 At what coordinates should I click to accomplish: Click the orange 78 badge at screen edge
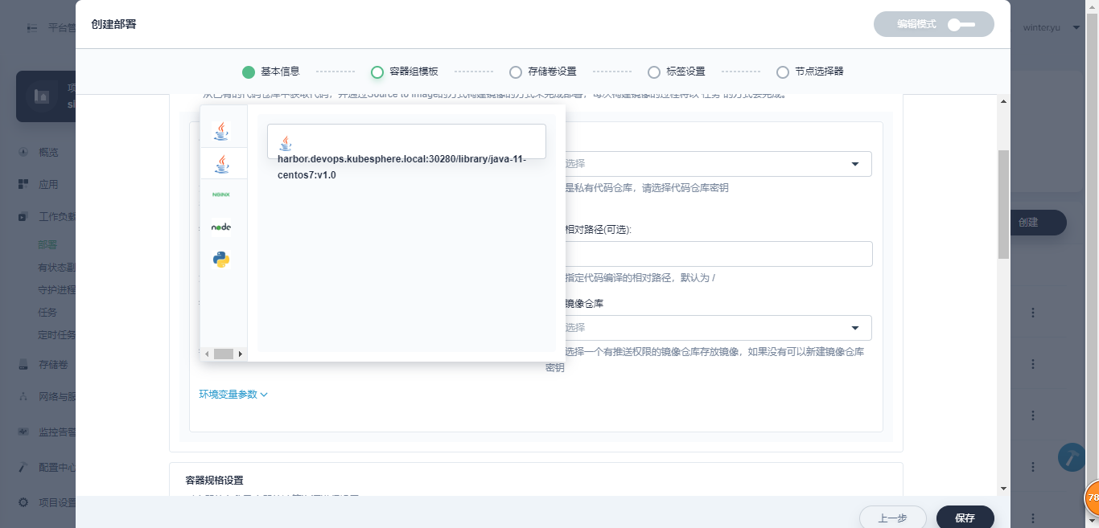pos(1092,497)
